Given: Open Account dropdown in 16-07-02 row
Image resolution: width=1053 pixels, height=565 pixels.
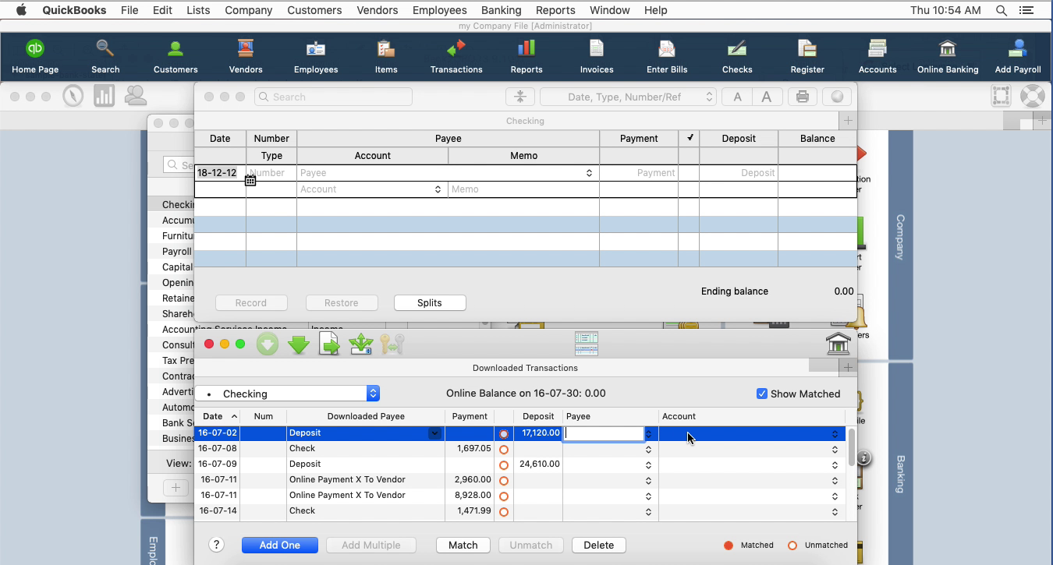Looking at the screenshot, I should (x=835, y=434).
